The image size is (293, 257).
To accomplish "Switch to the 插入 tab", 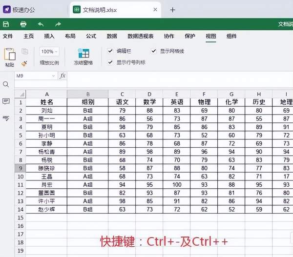I will pyautogui.click(x=49, y=36).
